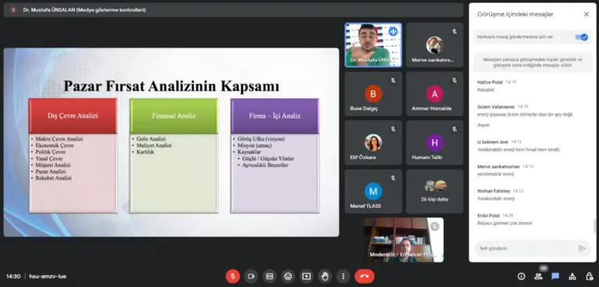Toggle the camera button
The height and width of the screenshot is (287, 599).
coord(251,276)
